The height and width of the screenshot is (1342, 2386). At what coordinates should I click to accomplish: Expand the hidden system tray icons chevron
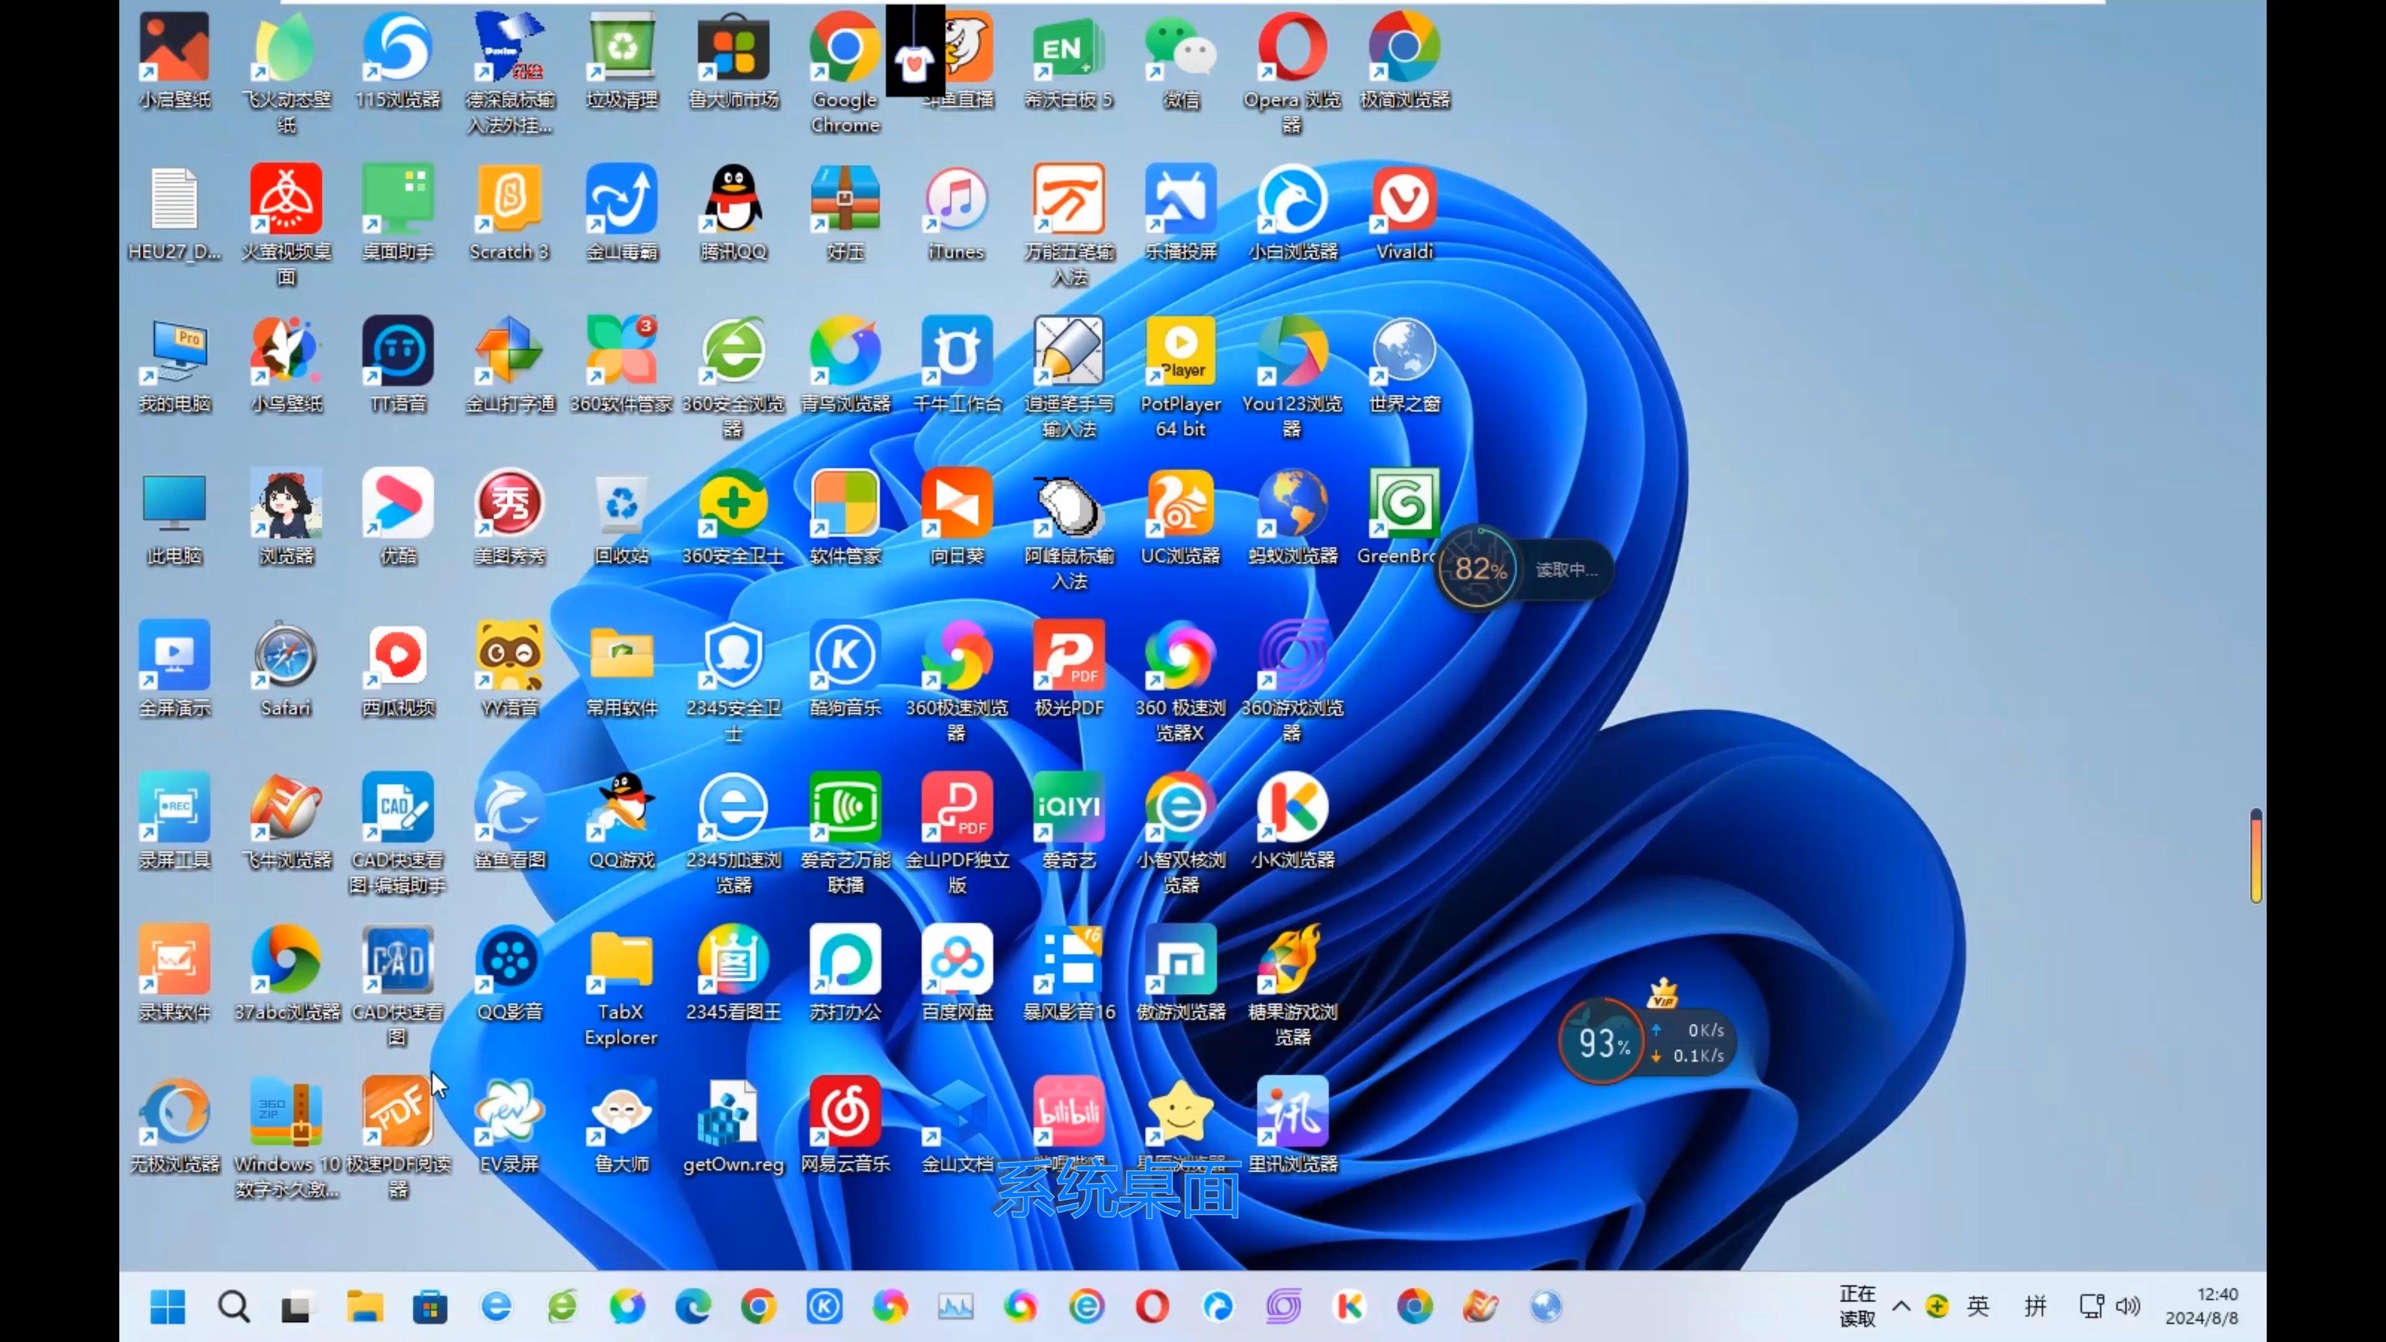[1901, 1306]
